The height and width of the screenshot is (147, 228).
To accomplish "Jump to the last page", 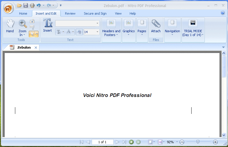I will pos(124,142).
